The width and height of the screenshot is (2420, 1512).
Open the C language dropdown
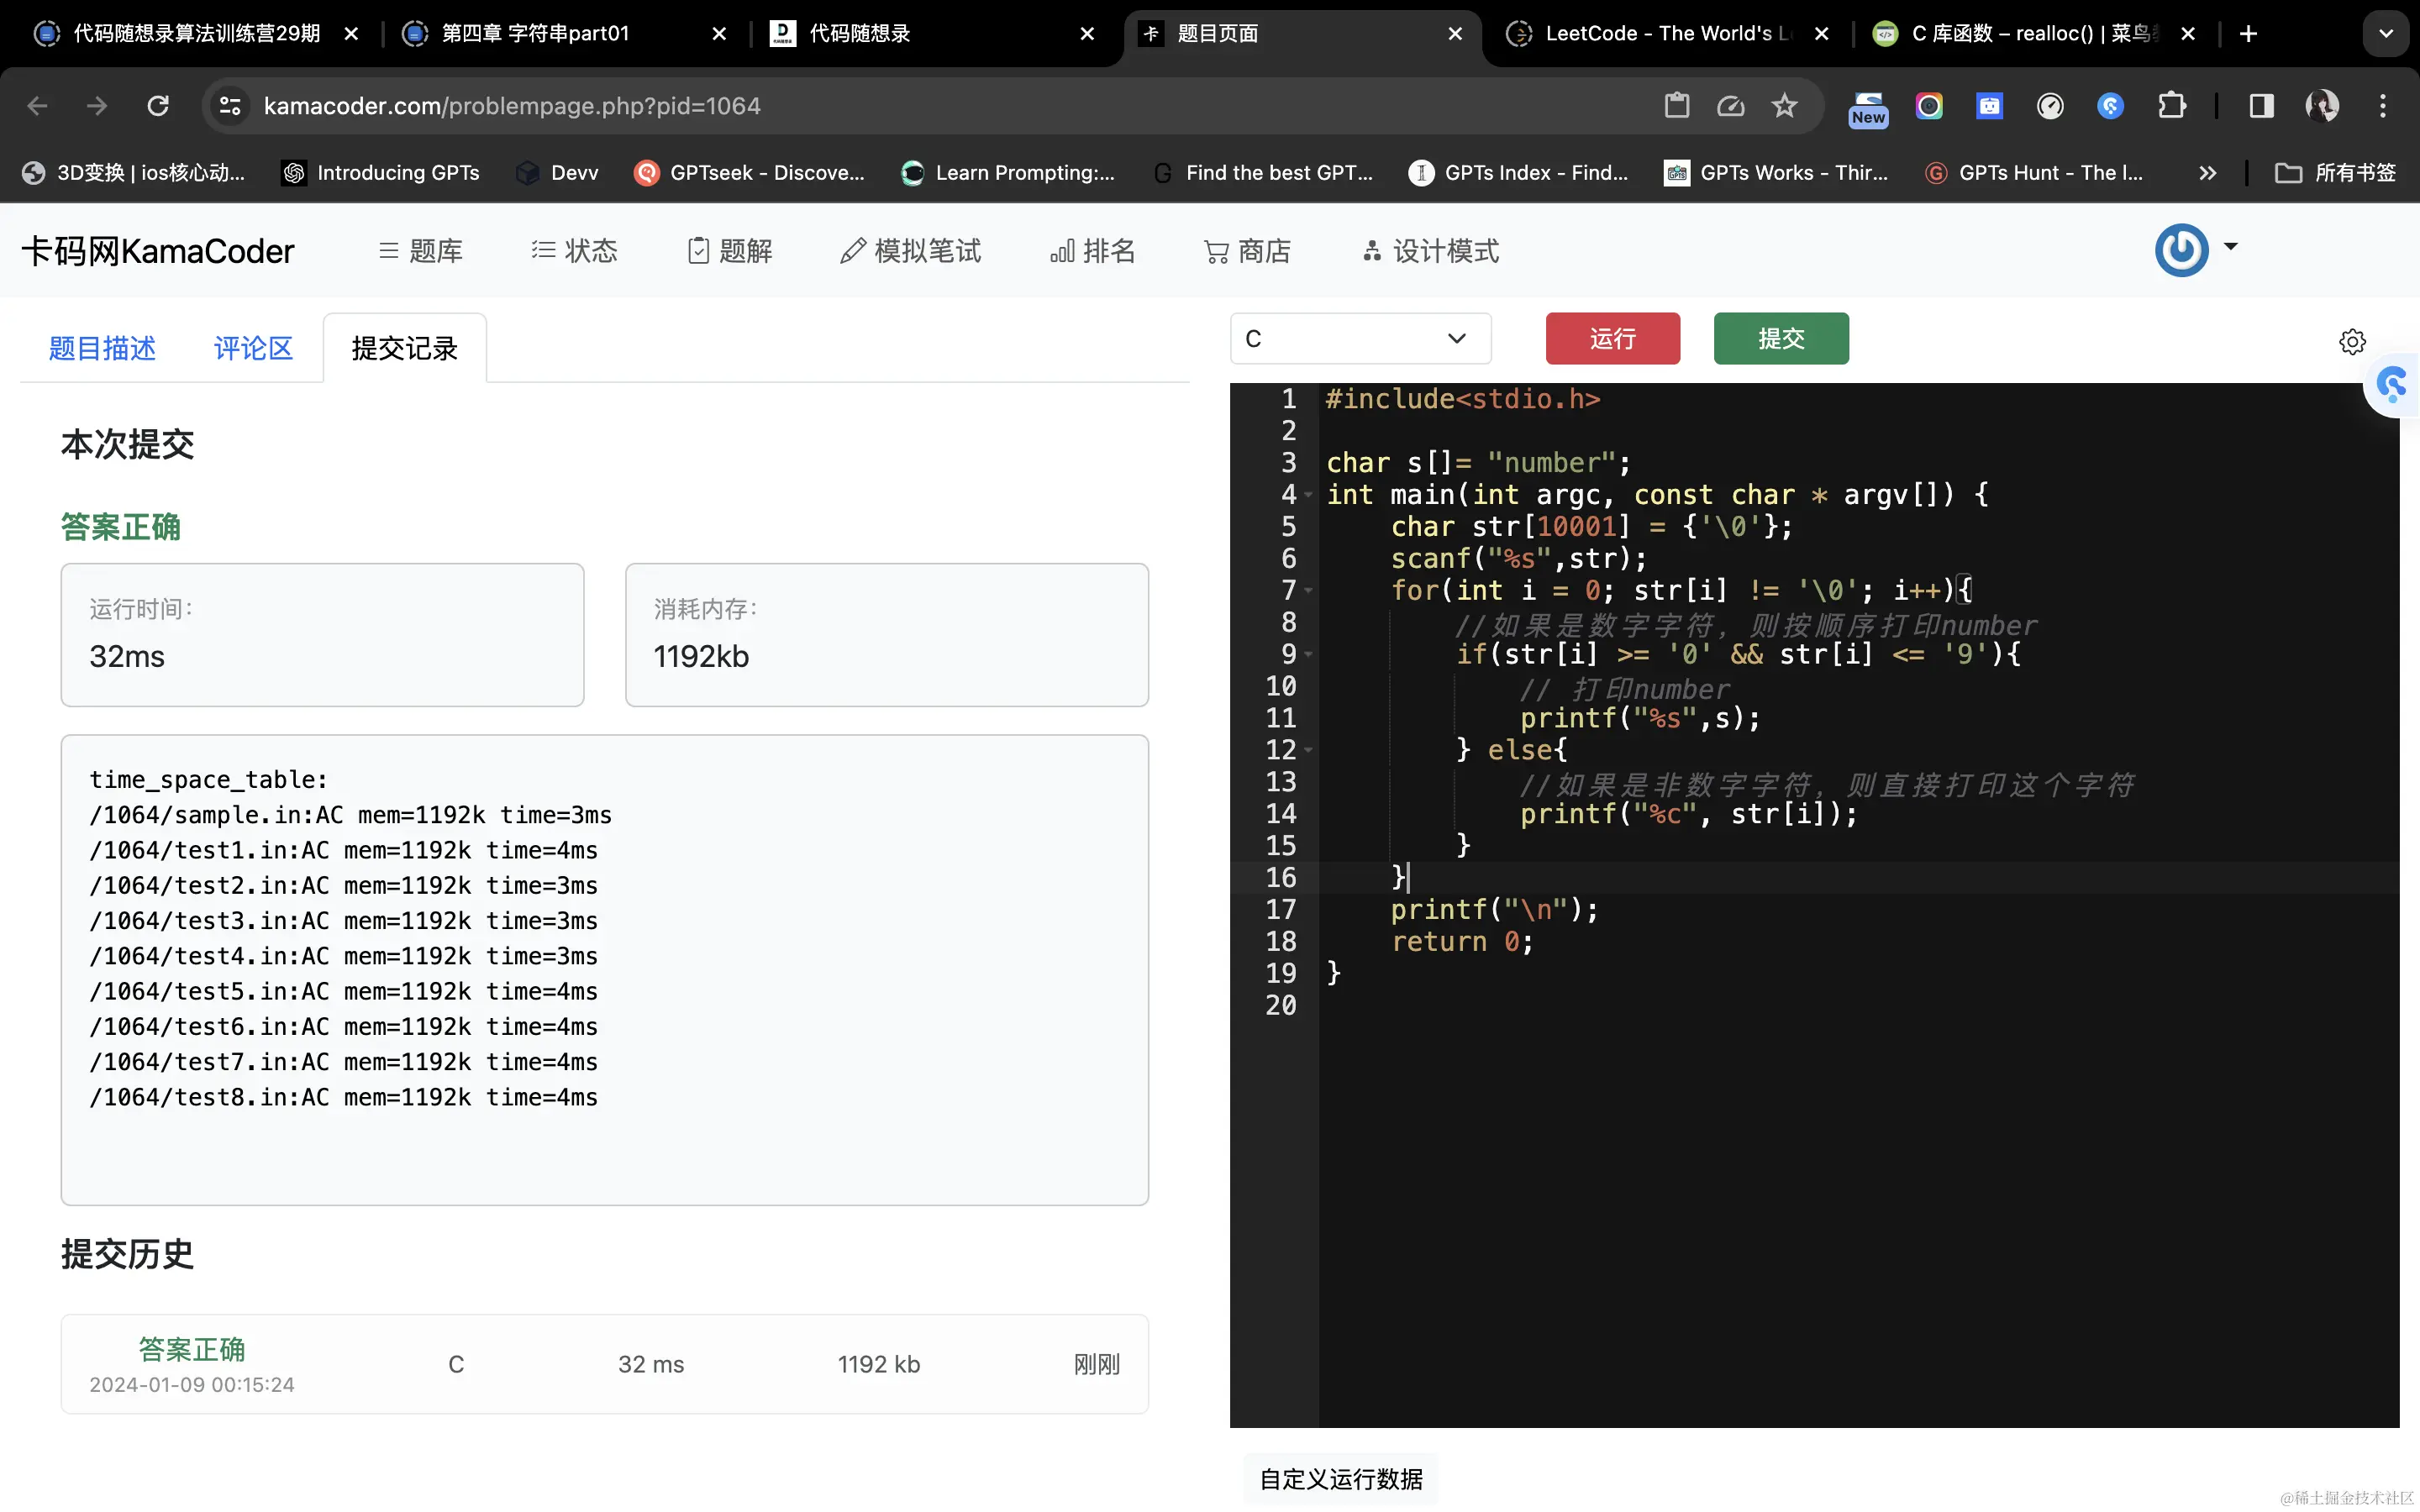click(x=1360, y=339)
